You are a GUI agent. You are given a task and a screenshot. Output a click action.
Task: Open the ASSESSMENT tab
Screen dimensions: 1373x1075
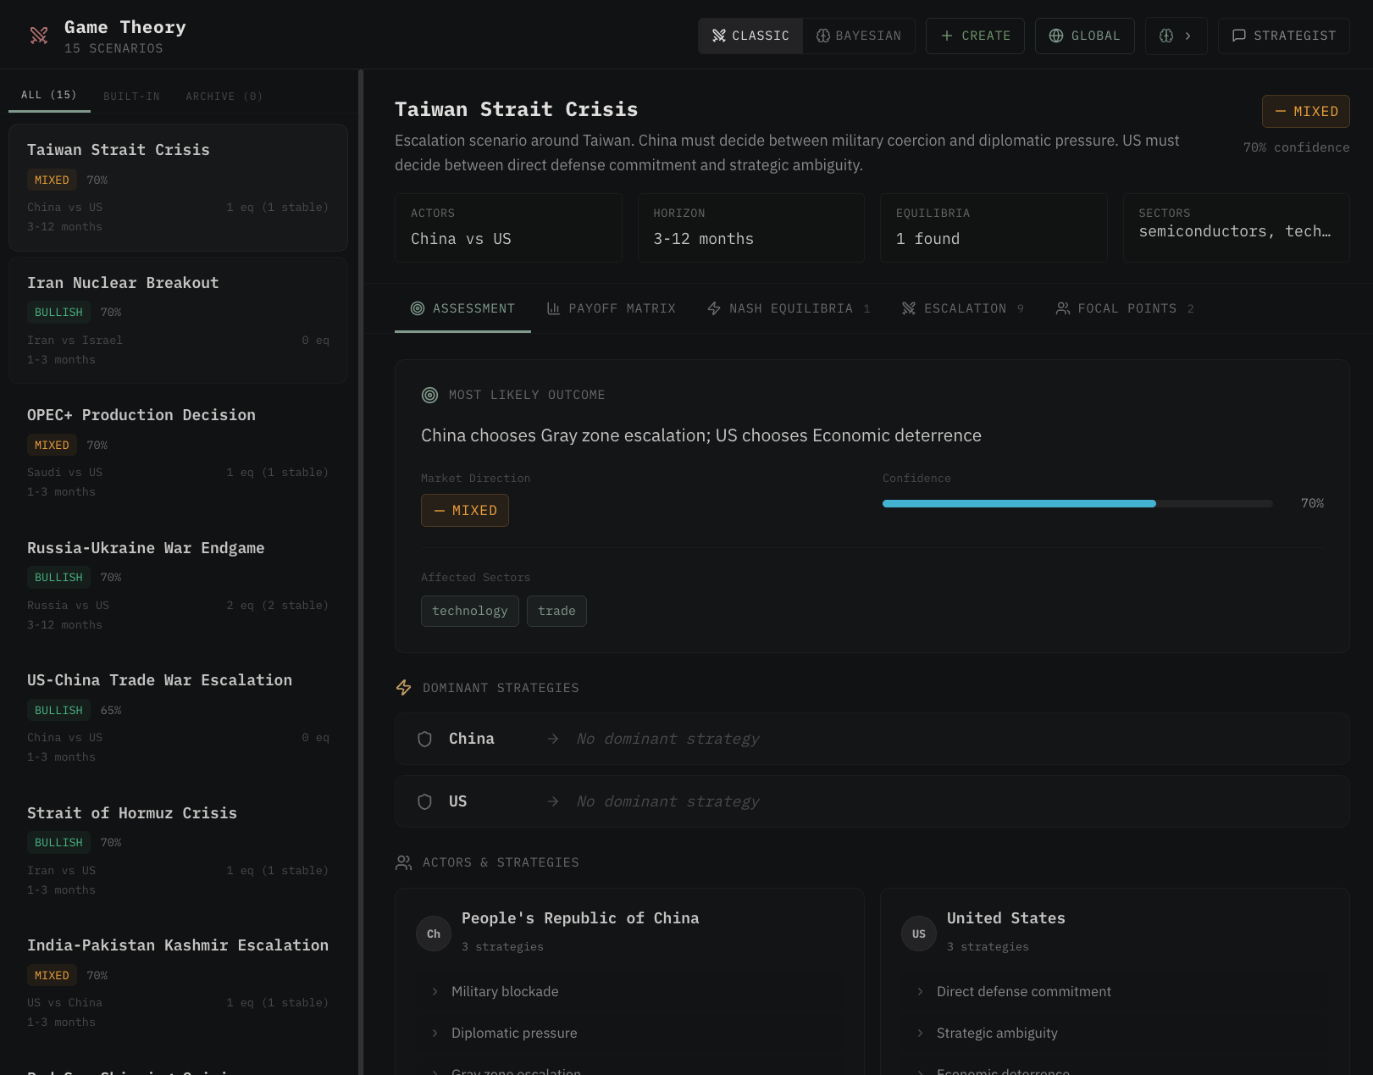pos(462,308)
